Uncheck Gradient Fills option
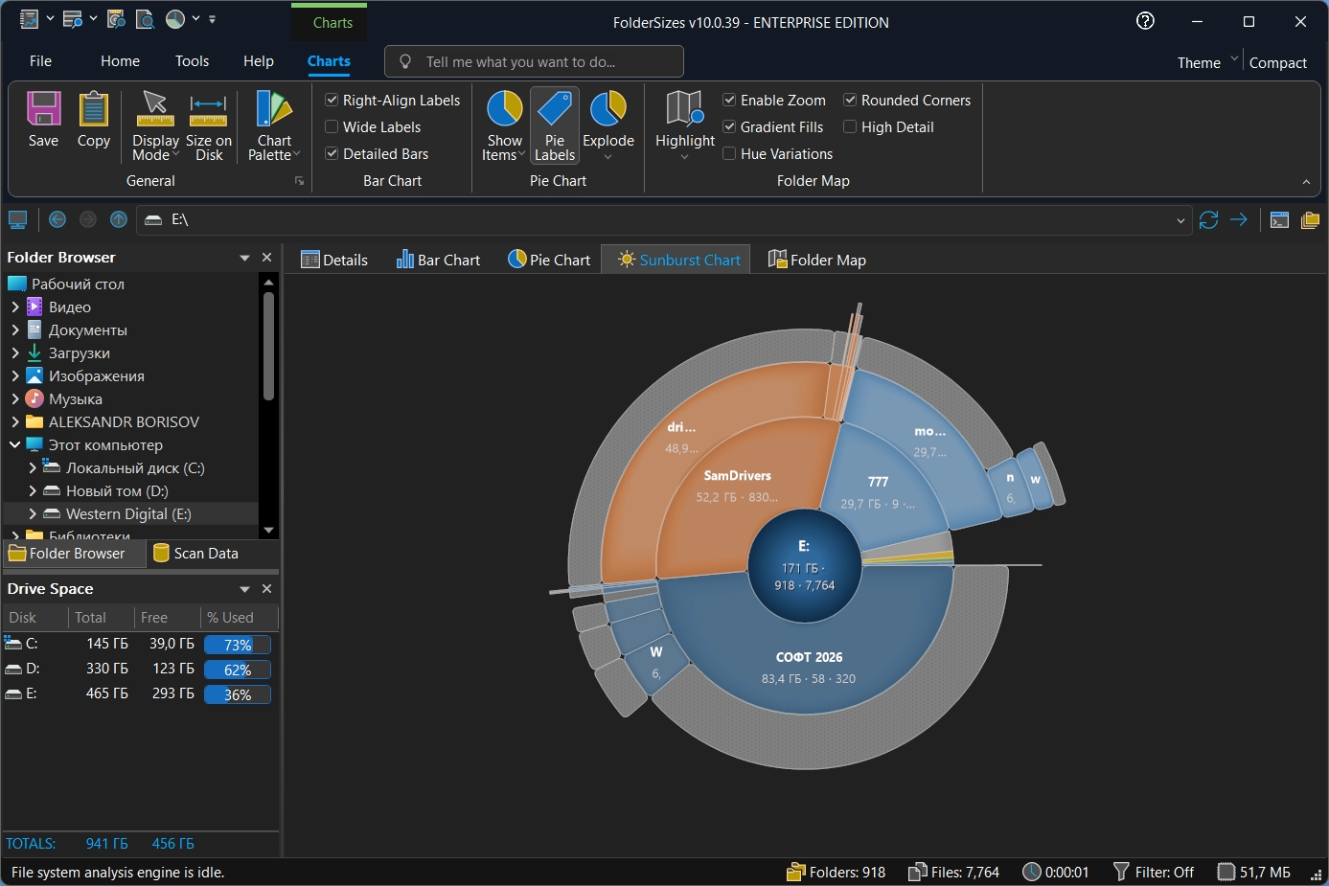1329x886 pixels. click(x=729, y=127)
